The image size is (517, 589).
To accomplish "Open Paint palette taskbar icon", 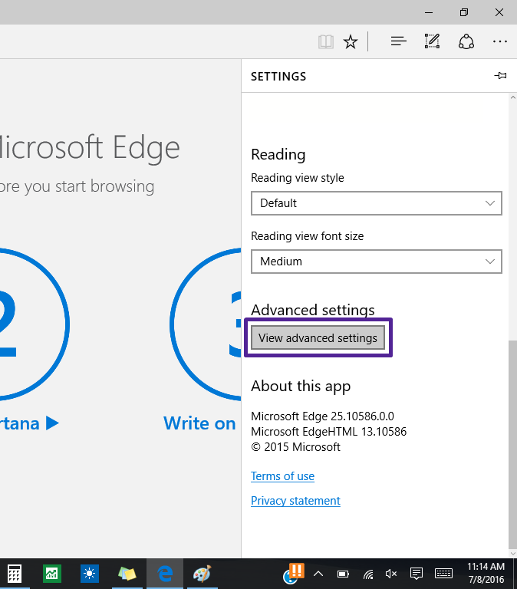I will (x=203, y=574).
